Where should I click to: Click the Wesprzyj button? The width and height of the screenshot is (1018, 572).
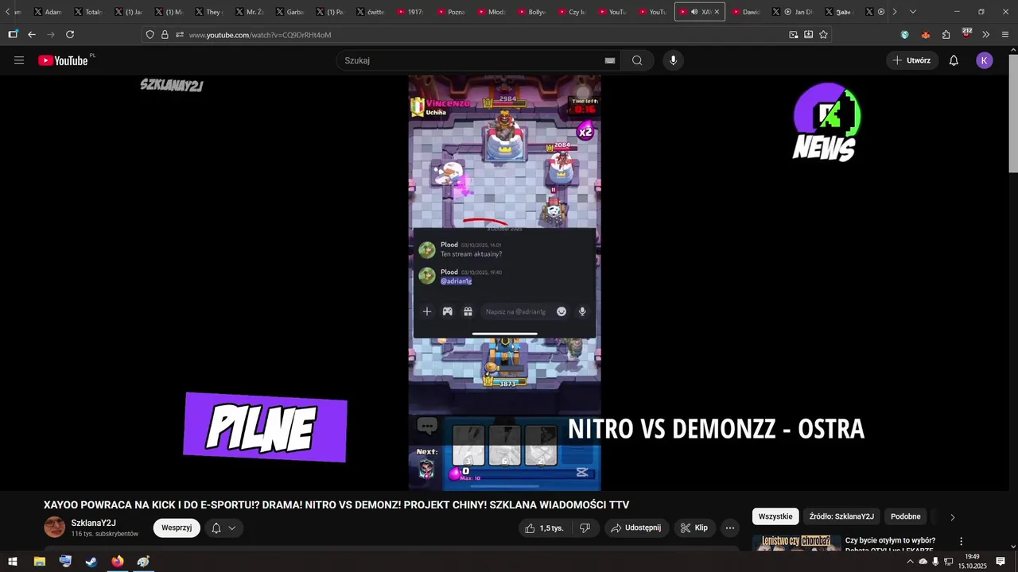pos(177,528)
